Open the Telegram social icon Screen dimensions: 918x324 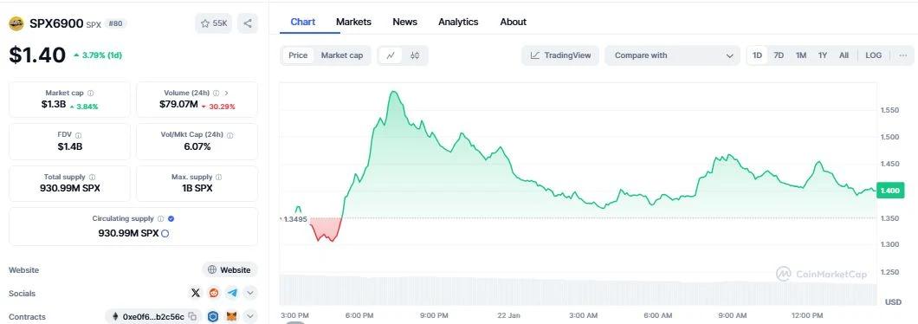click(x=232, y=293)
